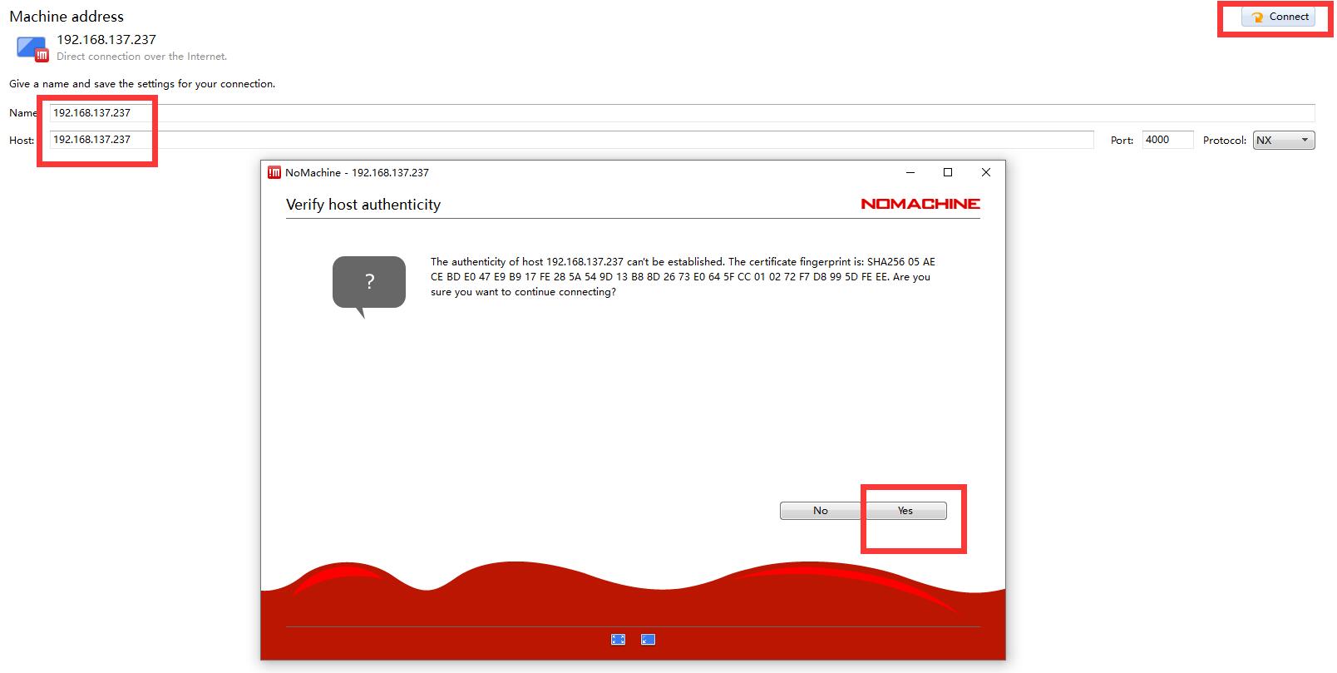This screenshot has width=1337, height=673.
Task: Click 'Give a name and save the settings' text
Action: [142, 84]
